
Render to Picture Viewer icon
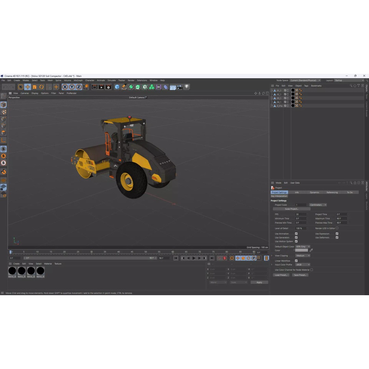pyautogui.click(x=101, y=87)
